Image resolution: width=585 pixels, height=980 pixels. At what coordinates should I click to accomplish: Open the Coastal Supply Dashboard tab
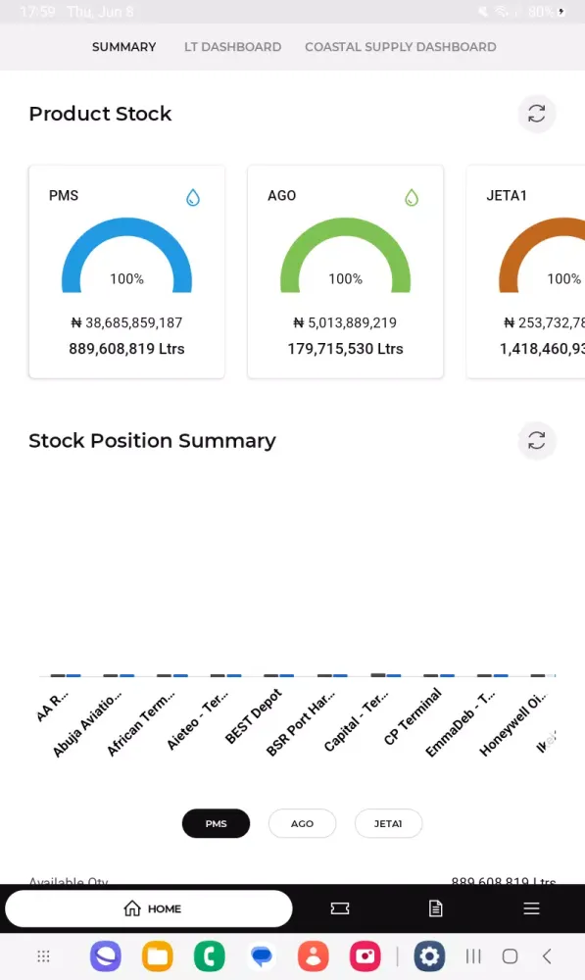tap(401, 47)
